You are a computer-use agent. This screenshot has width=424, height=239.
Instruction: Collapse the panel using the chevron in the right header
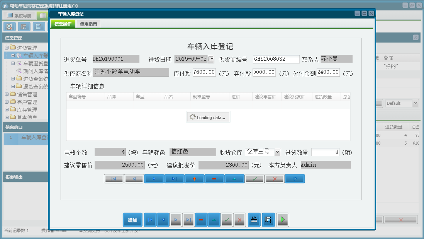coord(416,38)
